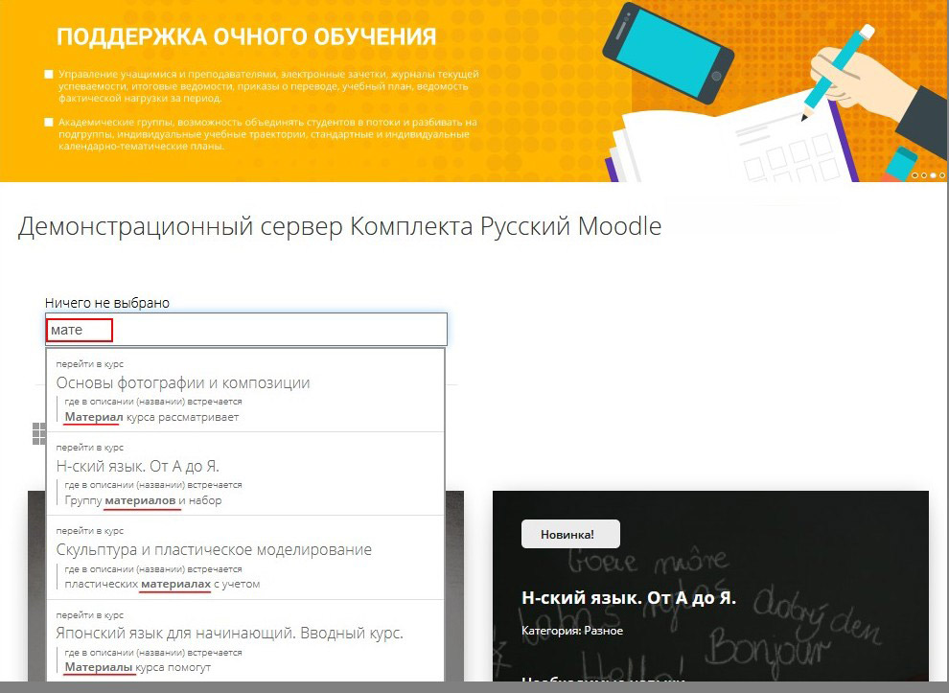This screenshot has width=949, height=693.
Task: Click the grid view icon behind the dropdown
Action: (x=38, y=434)
